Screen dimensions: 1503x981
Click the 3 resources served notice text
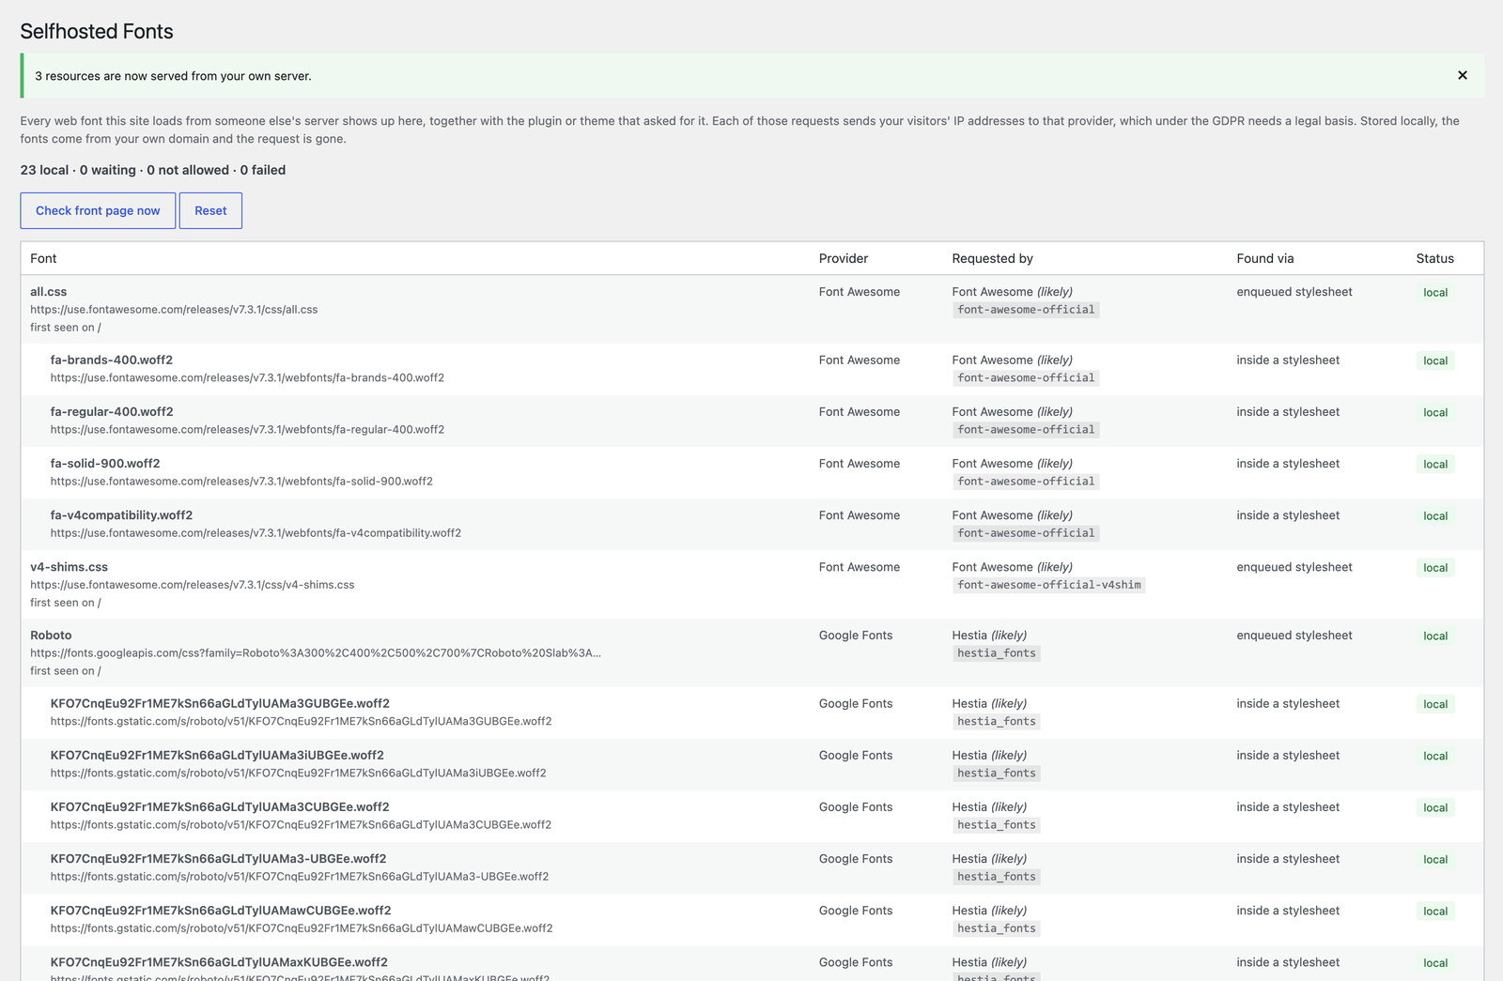(x=173, y=76)
